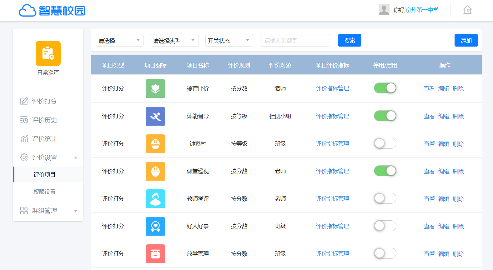Open 评价打分 in the sidebar
The height and width of the screenshot is (270, 493).
(44, 101)
